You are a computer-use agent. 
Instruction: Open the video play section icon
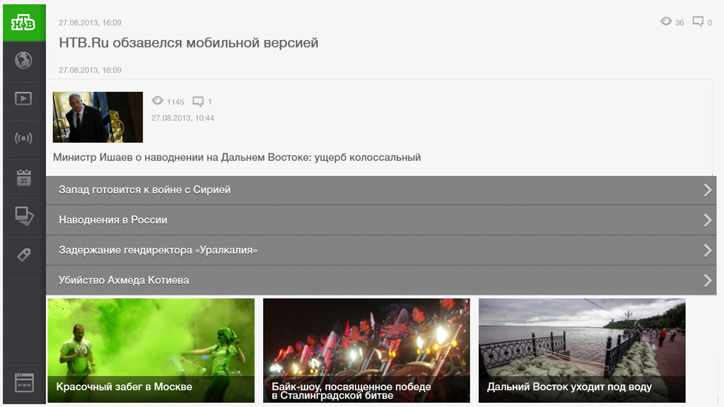pyautogui.click(x=23, y=98)
